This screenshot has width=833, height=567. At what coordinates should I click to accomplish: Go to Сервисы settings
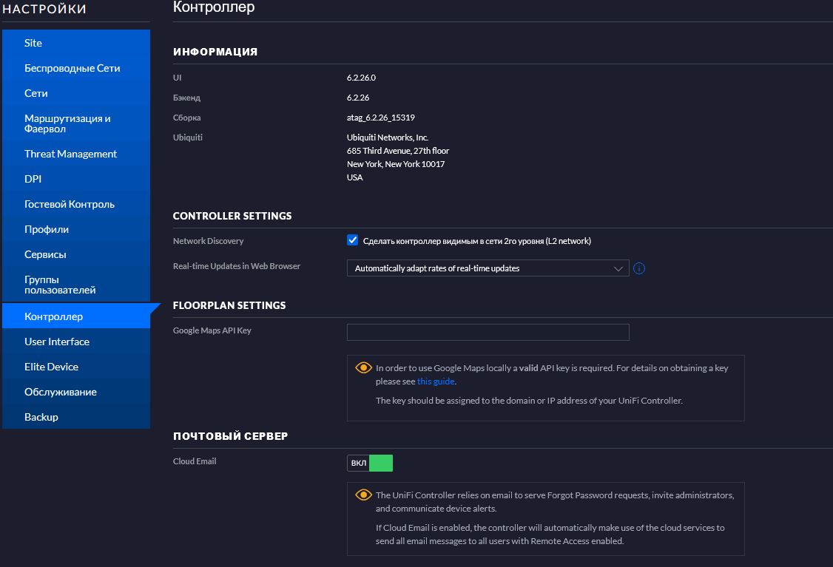pyautogui.click(x=76, y=254)
